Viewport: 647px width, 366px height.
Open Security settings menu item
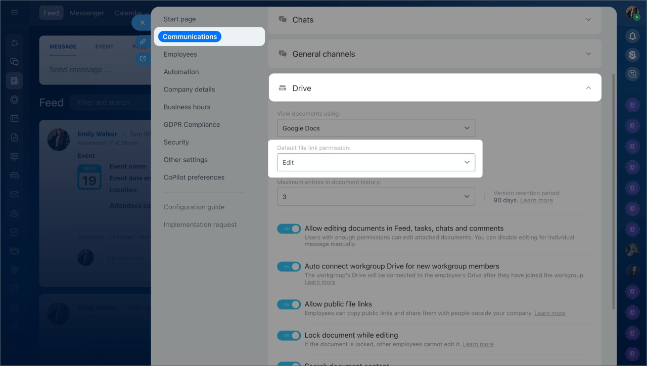click(x=176, y=142)
